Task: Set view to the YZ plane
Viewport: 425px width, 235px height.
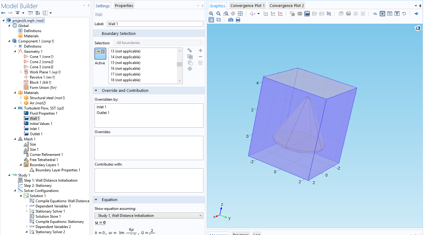Action: (x=273, y=14)
